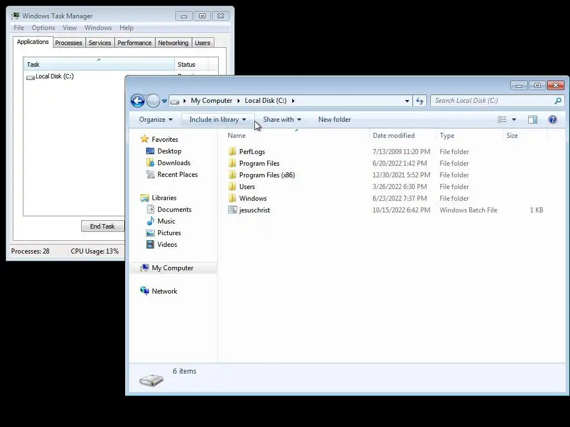Viewport: 570px width, 427px height.
Task: Select the Windows folder icon
Action: click(232, 198)
